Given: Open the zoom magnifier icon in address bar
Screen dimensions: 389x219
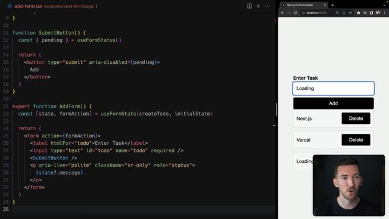Looking at the screenshot, I should click(x=337, y=13).
